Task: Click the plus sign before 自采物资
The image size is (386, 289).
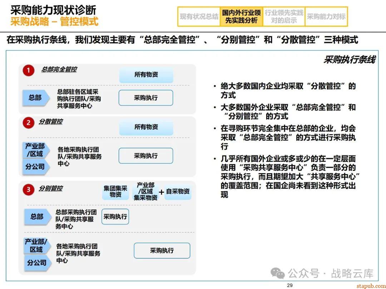Action: coord(161,192)
